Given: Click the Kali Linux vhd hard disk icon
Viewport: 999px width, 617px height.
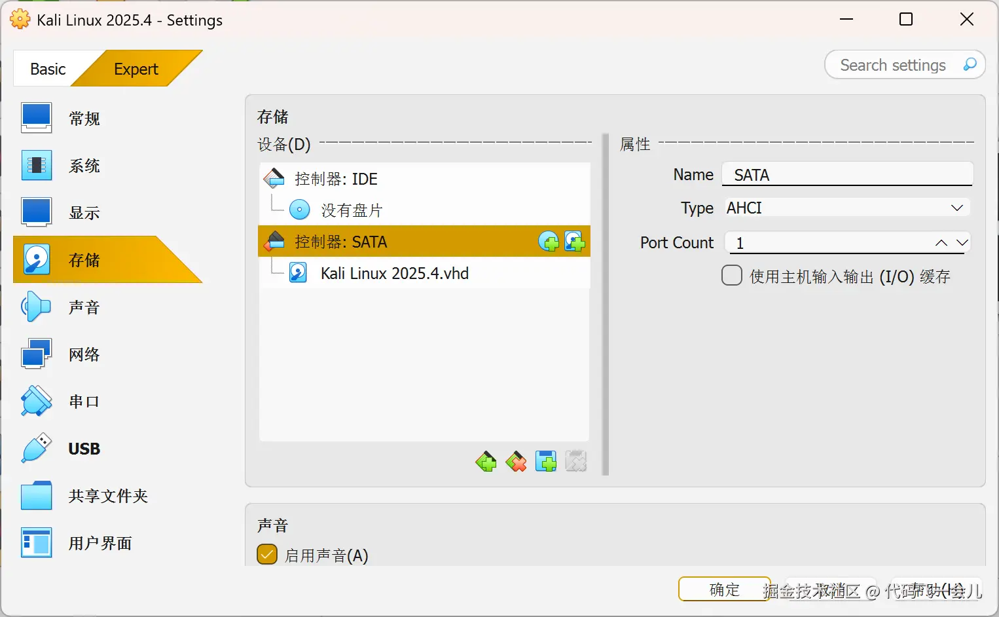Looking at the screenshot, I should 299,273.
